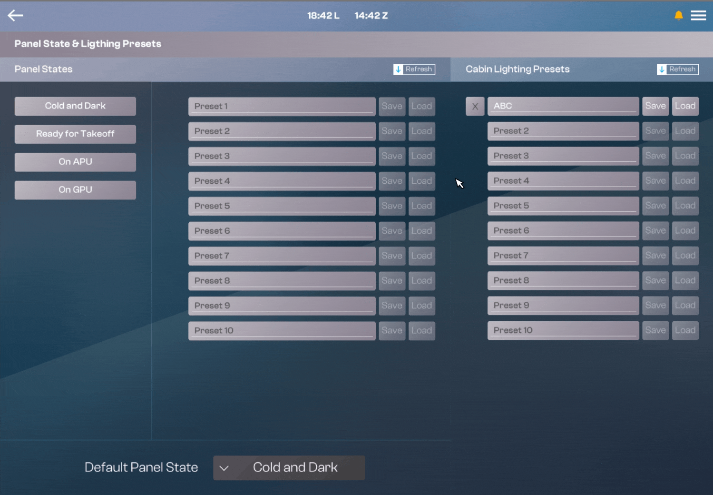Load cabin lighting Preset 10
713x495 pixels.
685,330
